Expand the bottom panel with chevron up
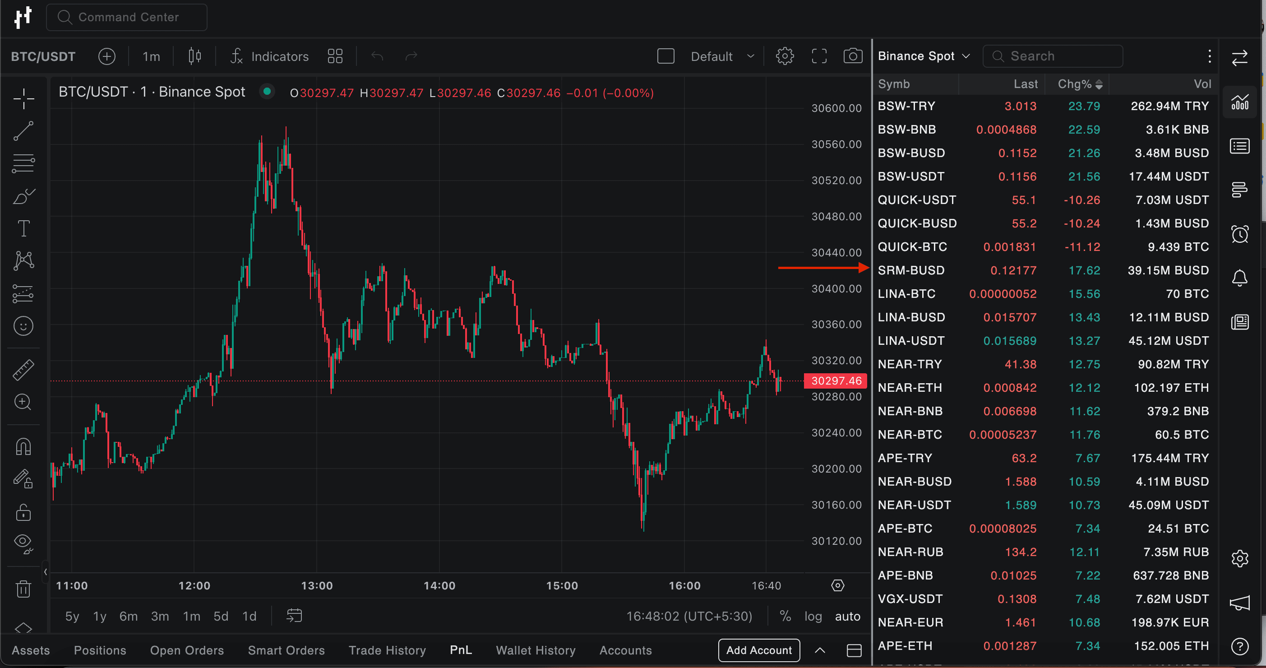 tap(820, 650)
